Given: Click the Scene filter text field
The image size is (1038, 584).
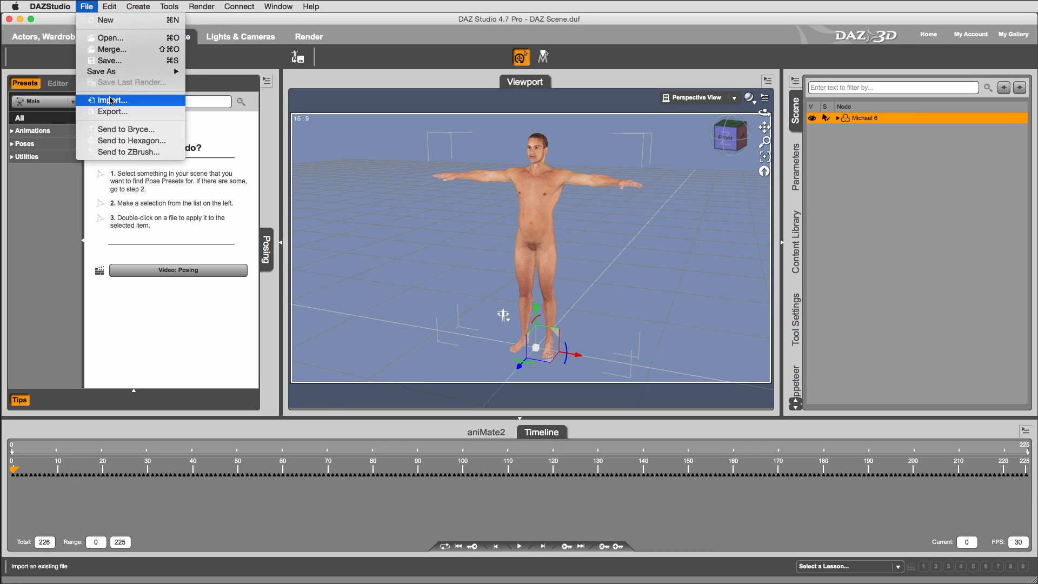Looking at the screenshot, I should tap(893, 88).
